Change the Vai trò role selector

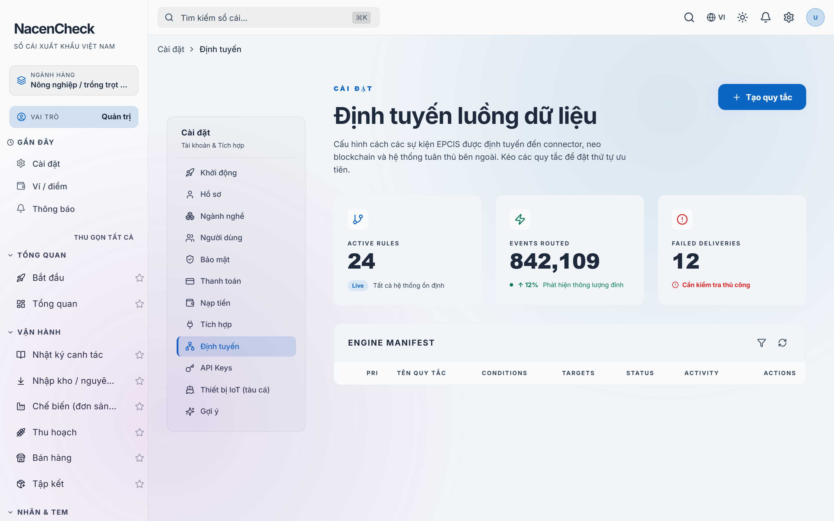[74, 117]
